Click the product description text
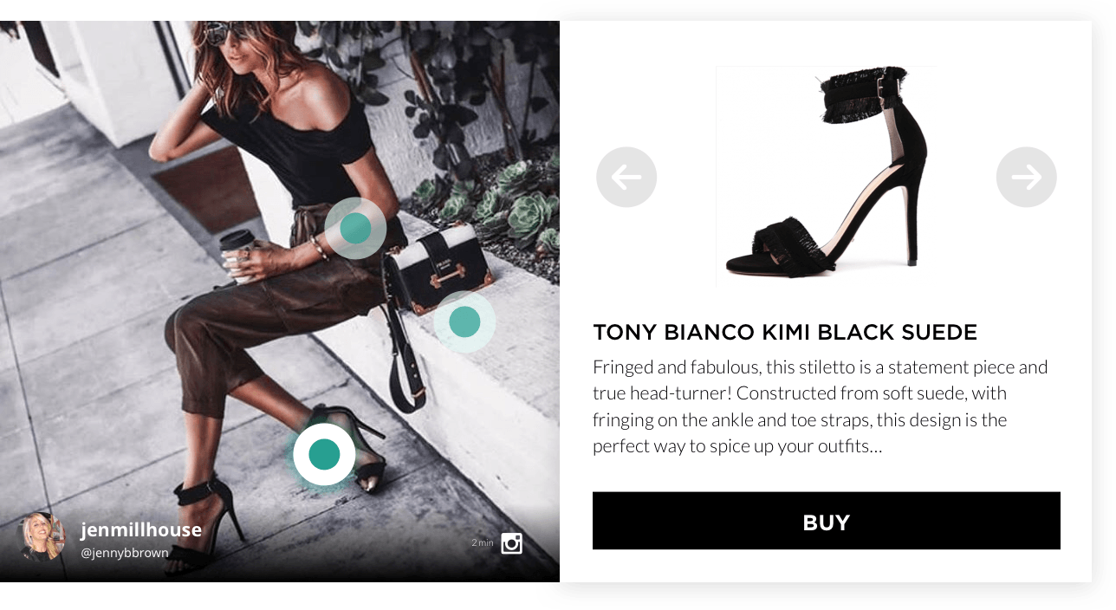This screenshot has width=1116, height=610. [821, 406]
